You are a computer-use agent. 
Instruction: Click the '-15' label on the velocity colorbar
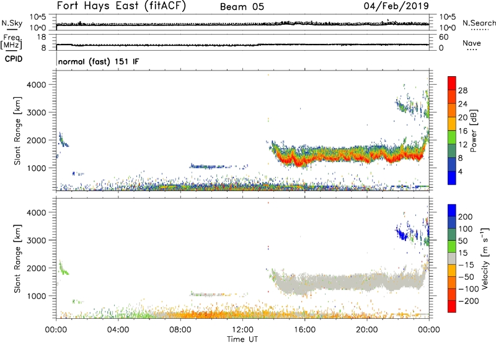466,264
